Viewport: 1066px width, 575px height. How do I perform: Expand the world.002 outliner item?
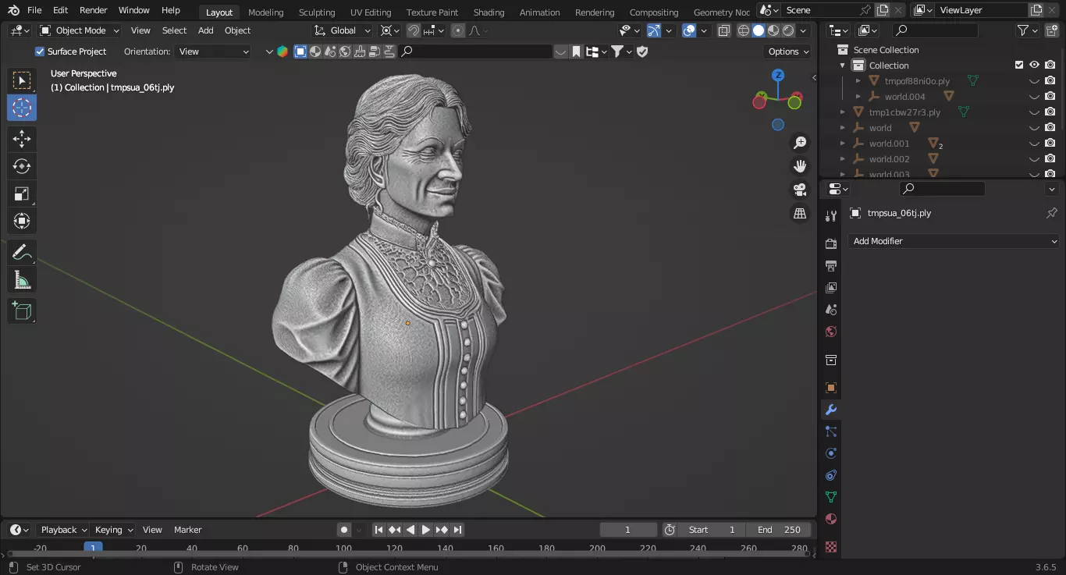pyautogui.click(x=843, y=159)
